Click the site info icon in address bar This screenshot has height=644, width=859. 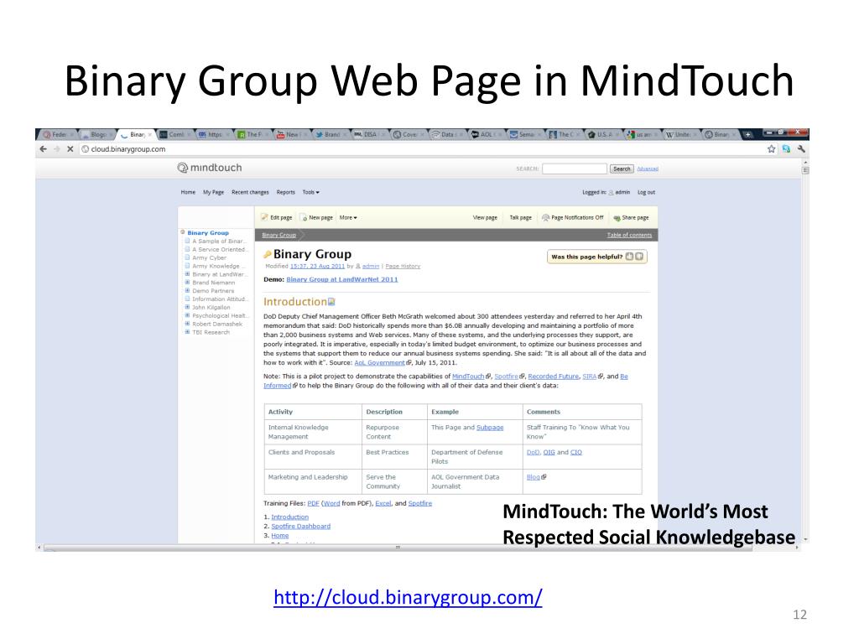point(85,149)
